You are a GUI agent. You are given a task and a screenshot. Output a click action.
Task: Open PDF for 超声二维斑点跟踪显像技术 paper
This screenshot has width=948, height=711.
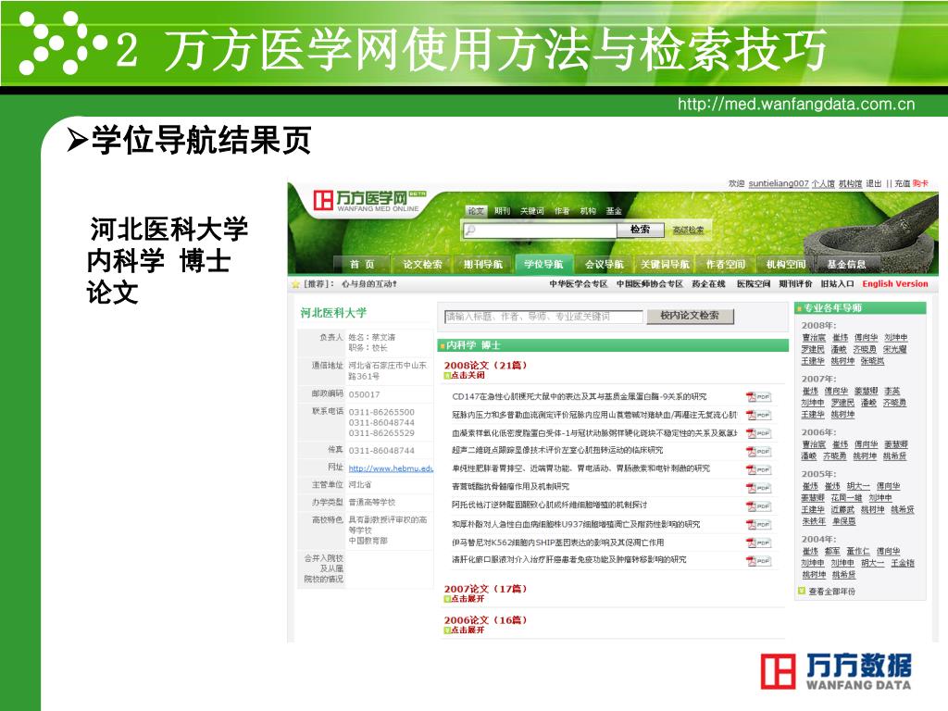758,451
